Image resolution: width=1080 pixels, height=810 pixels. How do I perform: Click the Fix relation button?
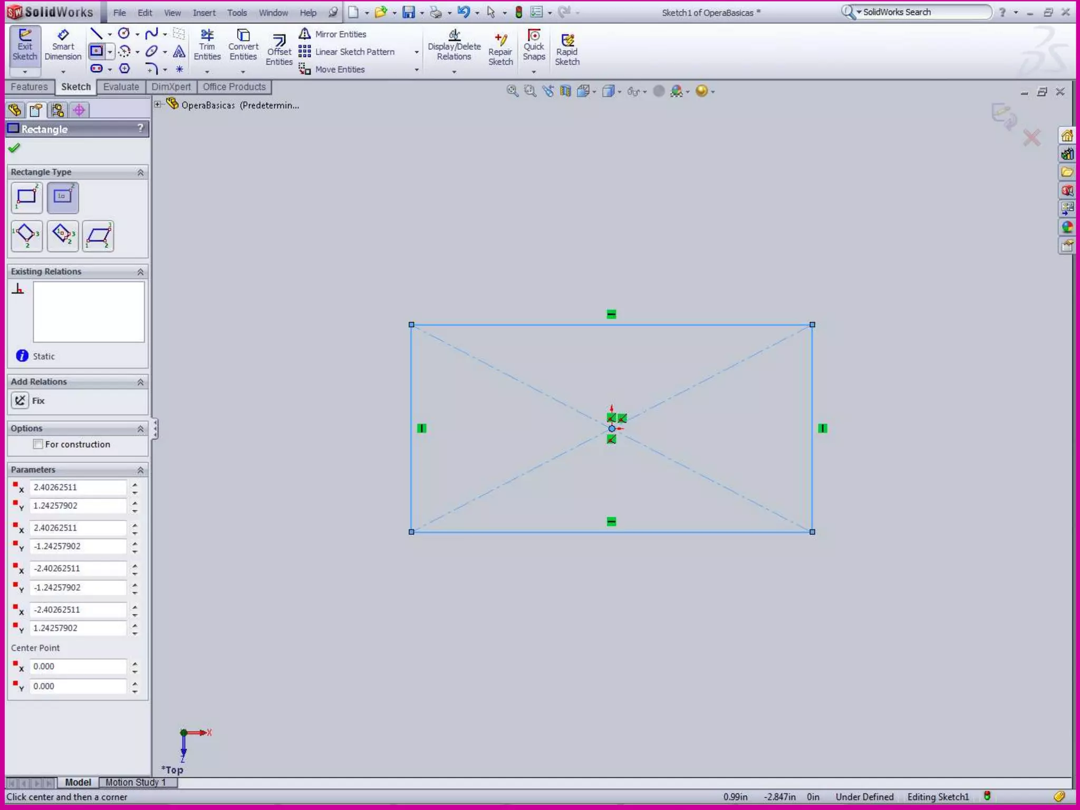[x=20, y=401]
